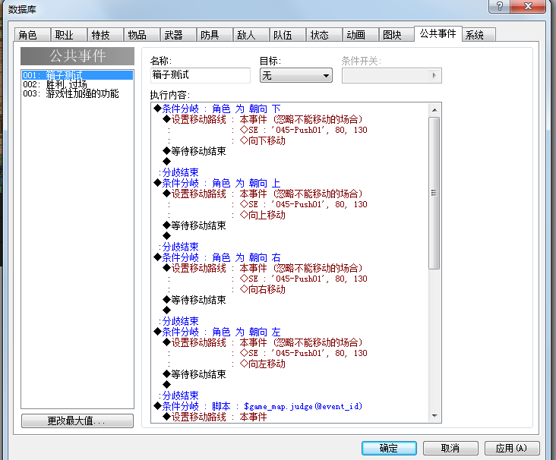The image size is (556, 460).
Task: Click the 取消 button
Action: tap(450, 449)
